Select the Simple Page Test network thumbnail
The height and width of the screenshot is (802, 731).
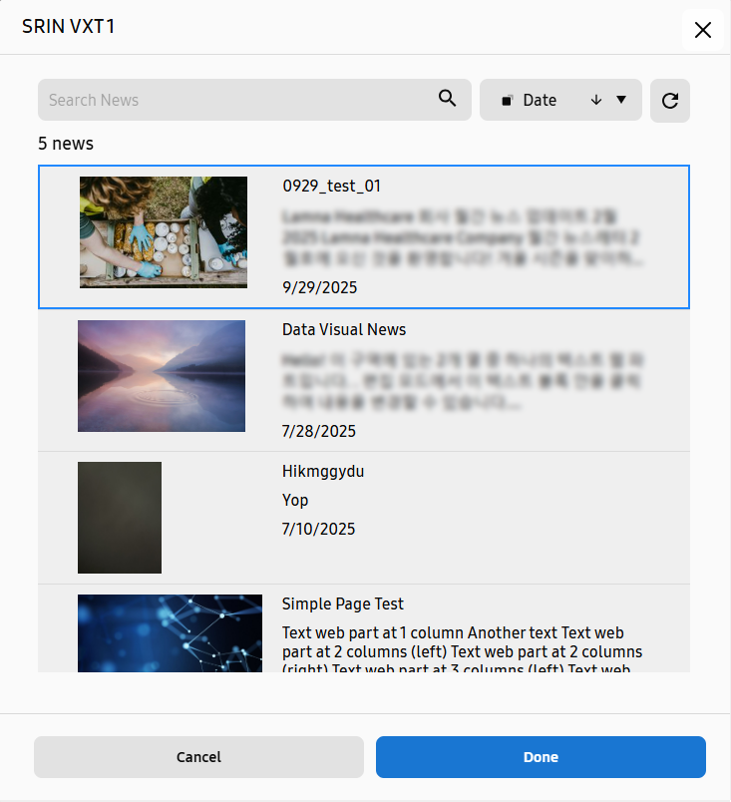point(170,632)
